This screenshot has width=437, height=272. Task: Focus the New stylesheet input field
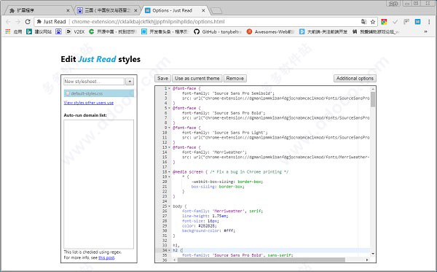pyautogui.click(x=94, y=82)
